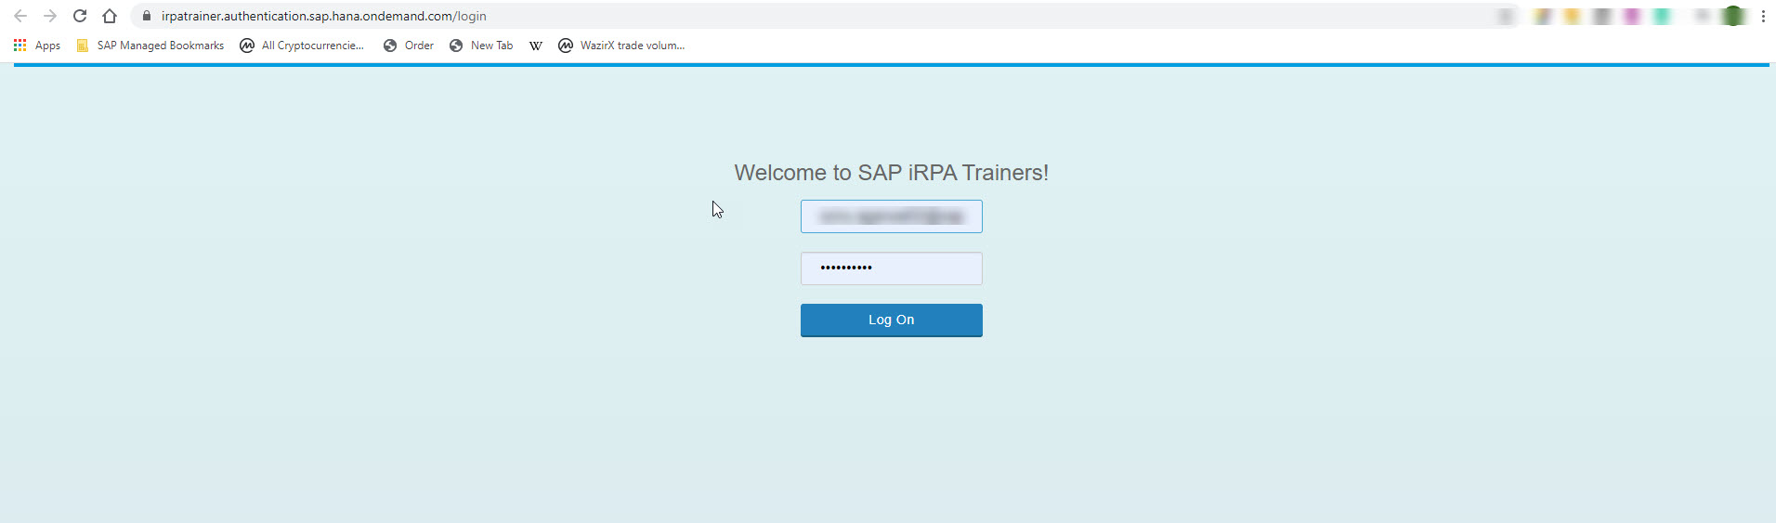
Task: Open the WazirX trade volume bookmark
Action: tap(621, 46)
